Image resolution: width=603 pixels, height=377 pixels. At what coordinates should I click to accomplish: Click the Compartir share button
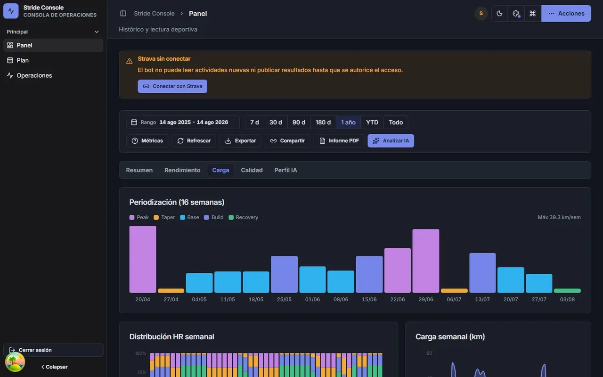point(287,141)
